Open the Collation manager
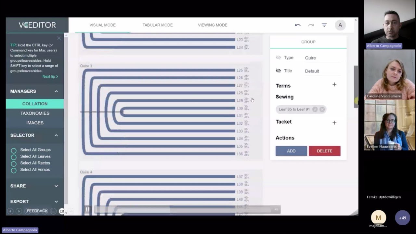416x234 pixels. [x=35, y=104]
